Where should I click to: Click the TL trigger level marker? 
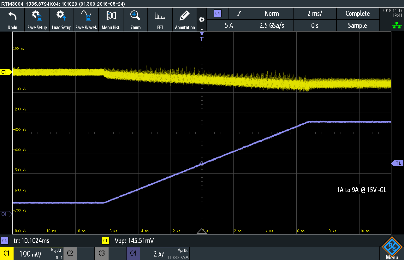[397, 163]
